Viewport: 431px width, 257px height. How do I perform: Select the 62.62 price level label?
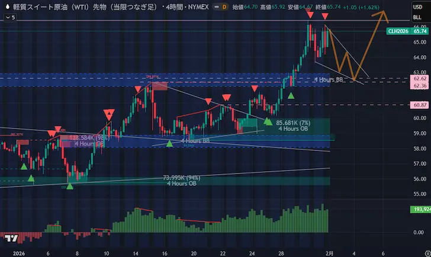[x=420, y=78]
